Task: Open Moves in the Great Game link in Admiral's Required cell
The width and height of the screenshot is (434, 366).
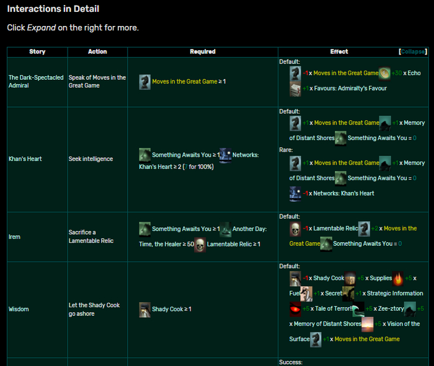Action: (185, 82)
